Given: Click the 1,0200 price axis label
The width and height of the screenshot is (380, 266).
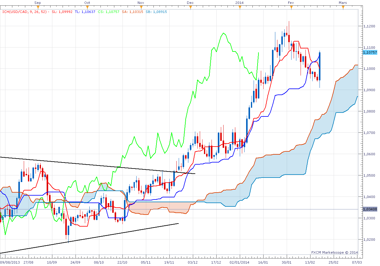Looking at the screenshot, I should tap(369, 240).
